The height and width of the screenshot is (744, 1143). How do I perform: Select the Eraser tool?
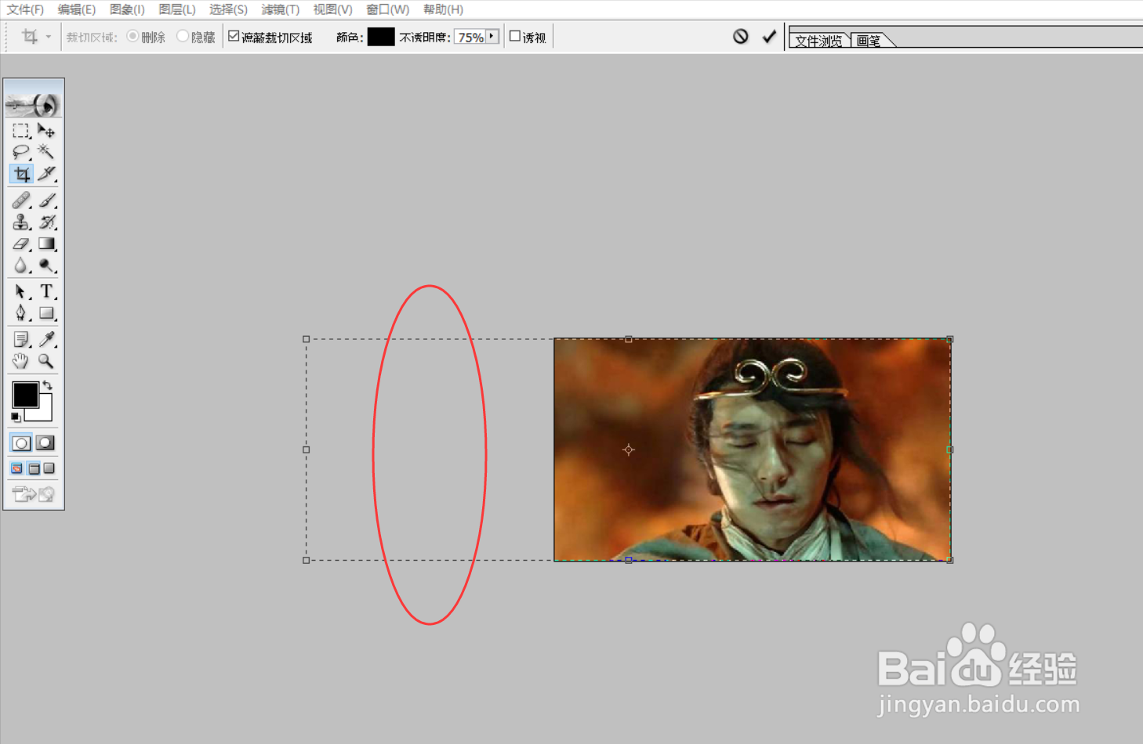point(21,244)
